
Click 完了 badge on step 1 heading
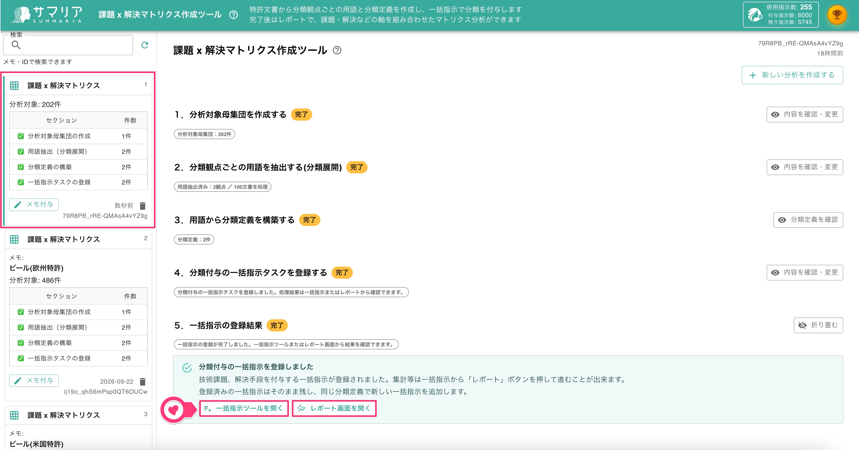pos(302,115)
